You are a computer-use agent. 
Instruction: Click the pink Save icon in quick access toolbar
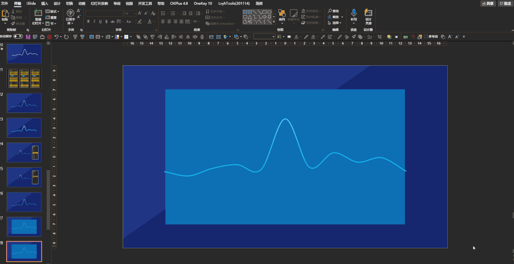click(x=28, y=37)
